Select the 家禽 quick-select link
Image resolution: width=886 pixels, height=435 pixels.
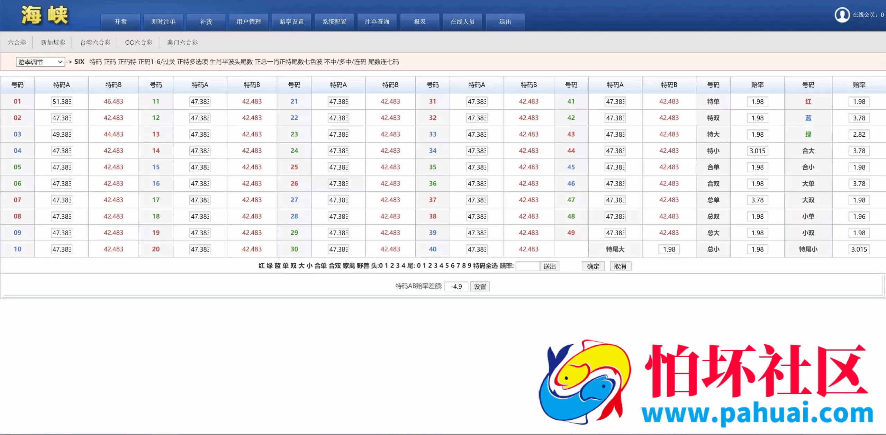(349, 266)
